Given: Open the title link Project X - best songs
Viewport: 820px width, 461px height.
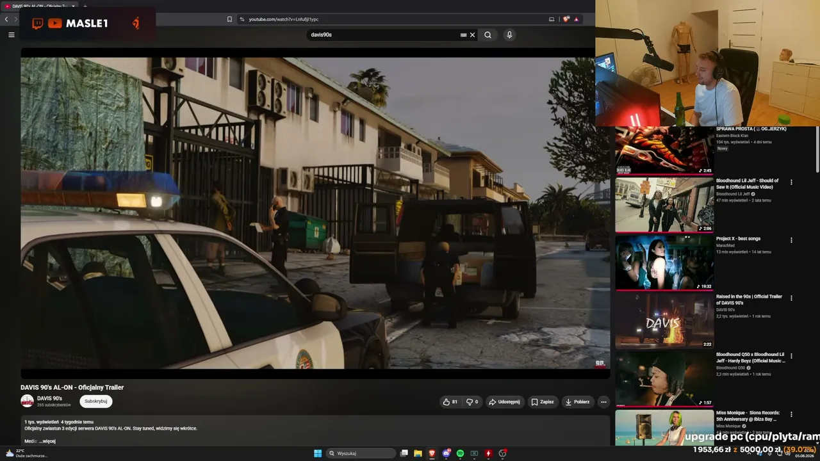Looking at the screenshot, I should [x=738, y=239].
